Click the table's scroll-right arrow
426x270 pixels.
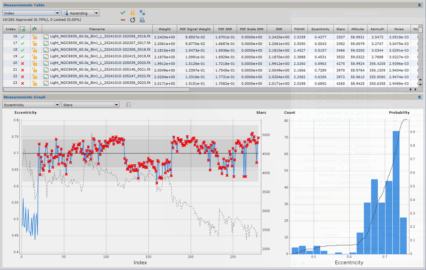415,89
